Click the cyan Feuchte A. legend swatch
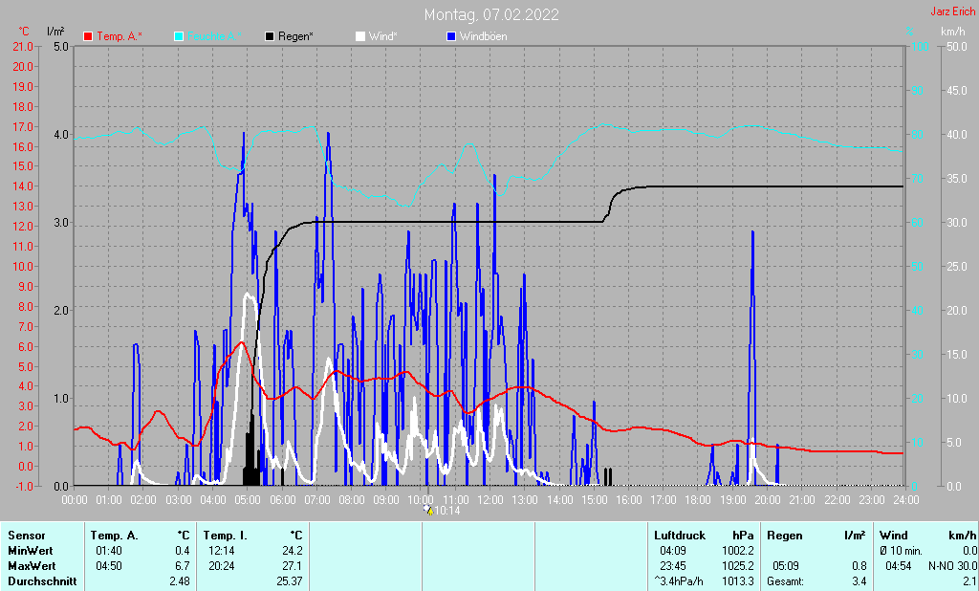The image size is (979, 591). click(179, 37)
